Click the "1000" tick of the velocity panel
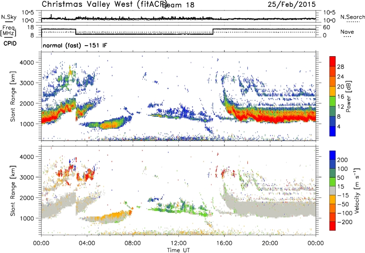This screenshot has height=253, width=365. [x=27, y=218]
